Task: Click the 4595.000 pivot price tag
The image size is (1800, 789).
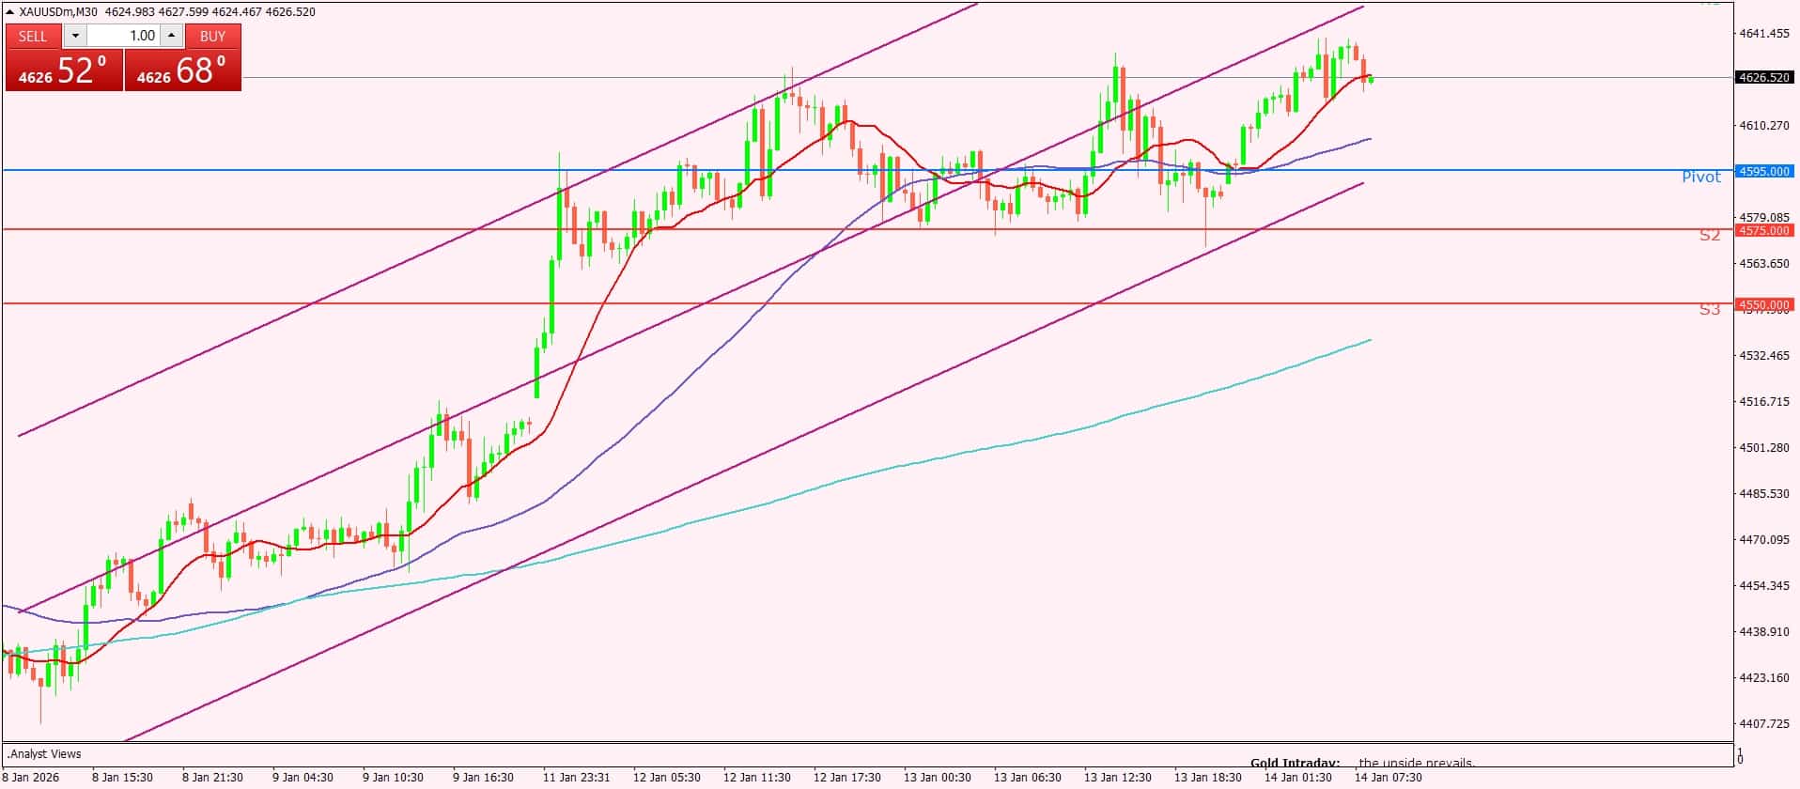Action: click(x=1764, y=171)
